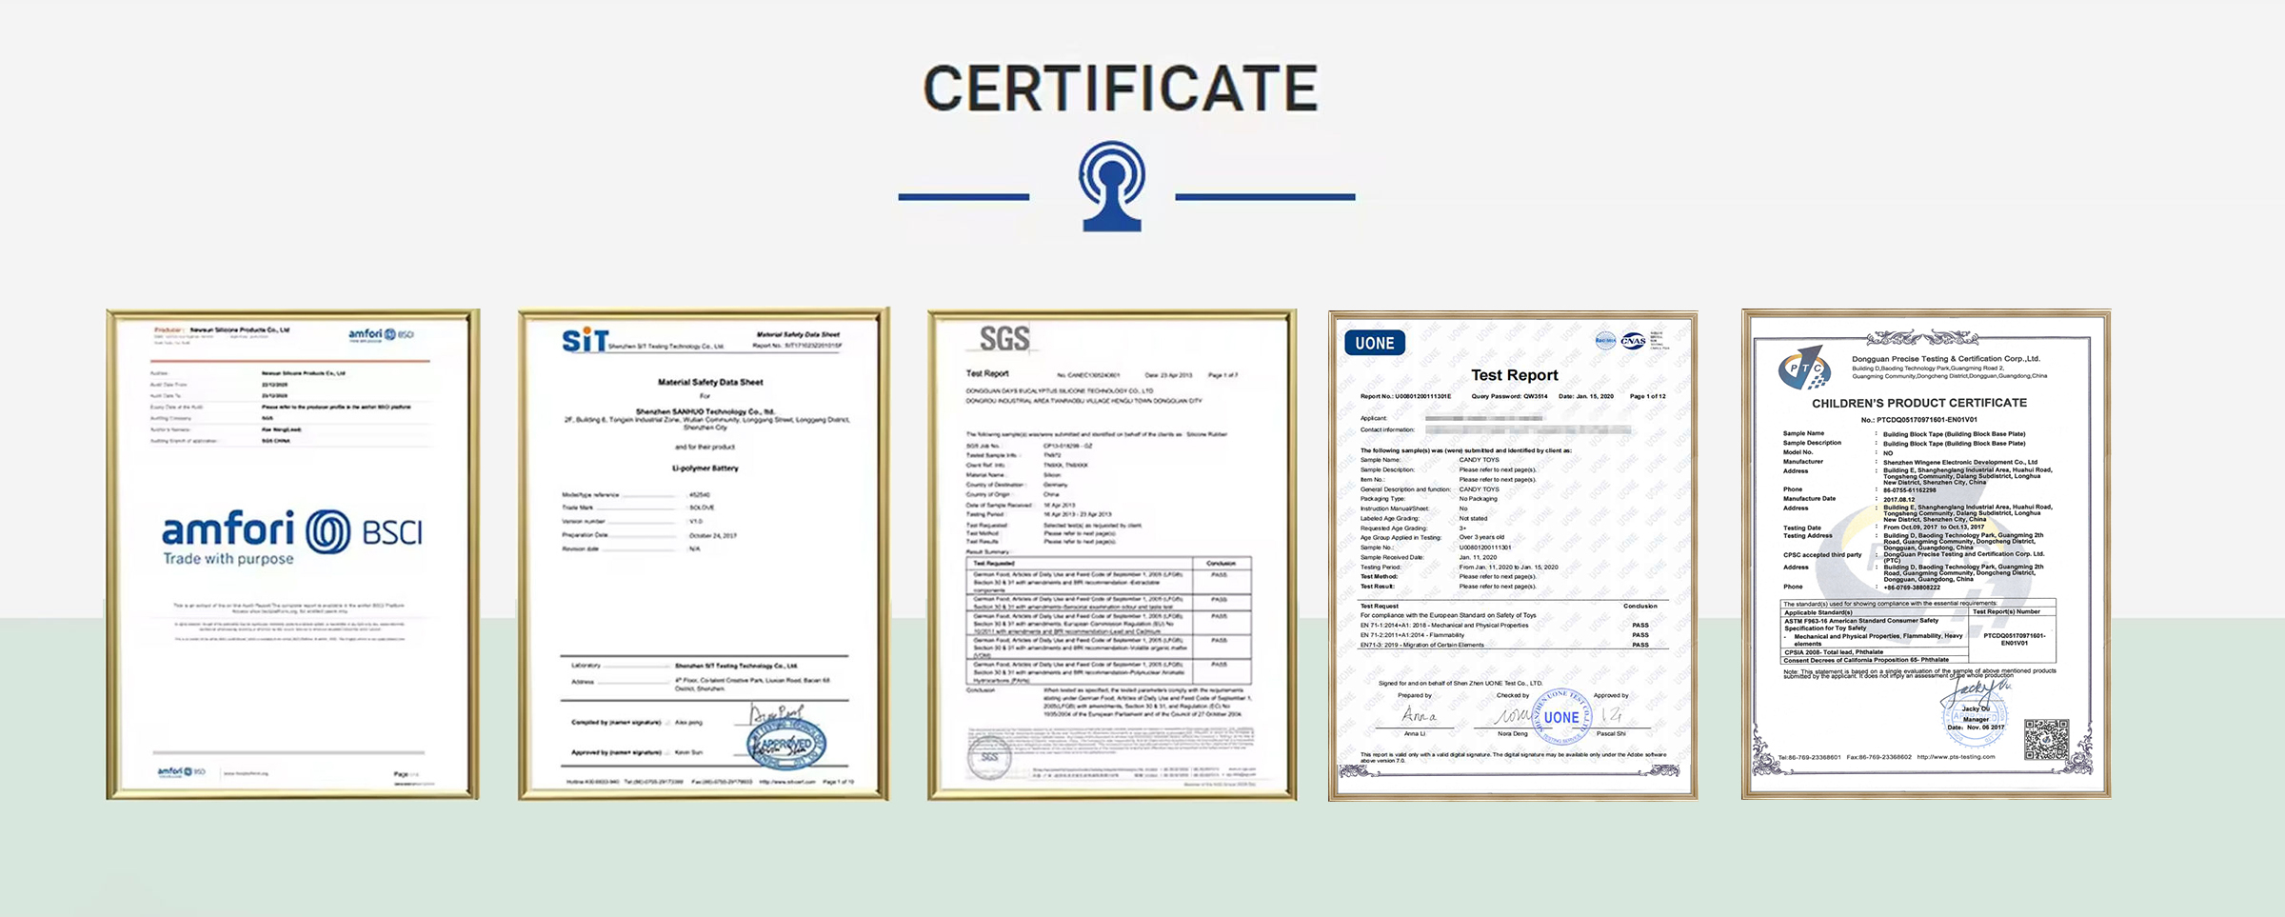The width and height of the screenshot is (2285, 917).
Task: Click 'Li-polymer Battery' text on data sheet
Action: coord(705,468)
